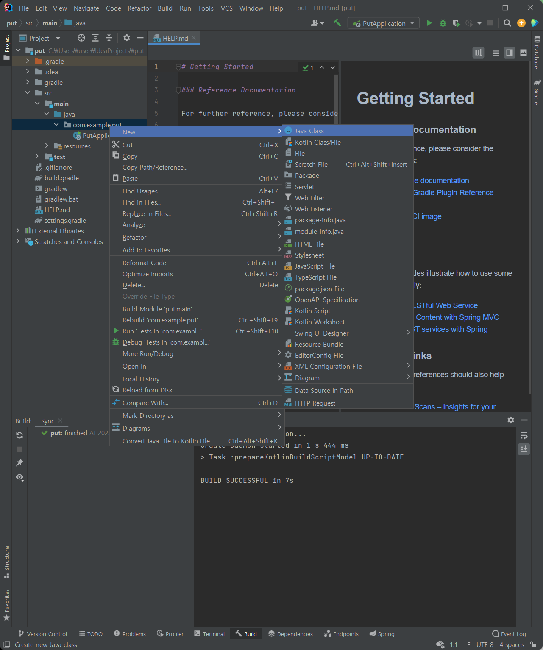Select build.gradle file in project tree
Viewport: 543px width, 650px height.
click(x=61, y=178)
